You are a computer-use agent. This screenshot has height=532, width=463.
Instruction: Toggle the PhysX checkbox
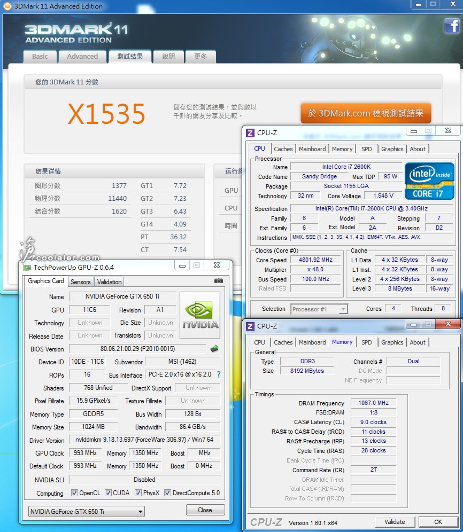[138, 492]
